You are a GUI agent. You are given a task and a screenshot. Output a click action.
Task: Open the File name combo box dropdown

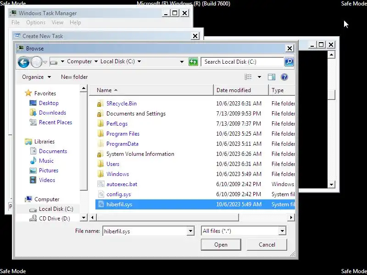click(190, 231)
